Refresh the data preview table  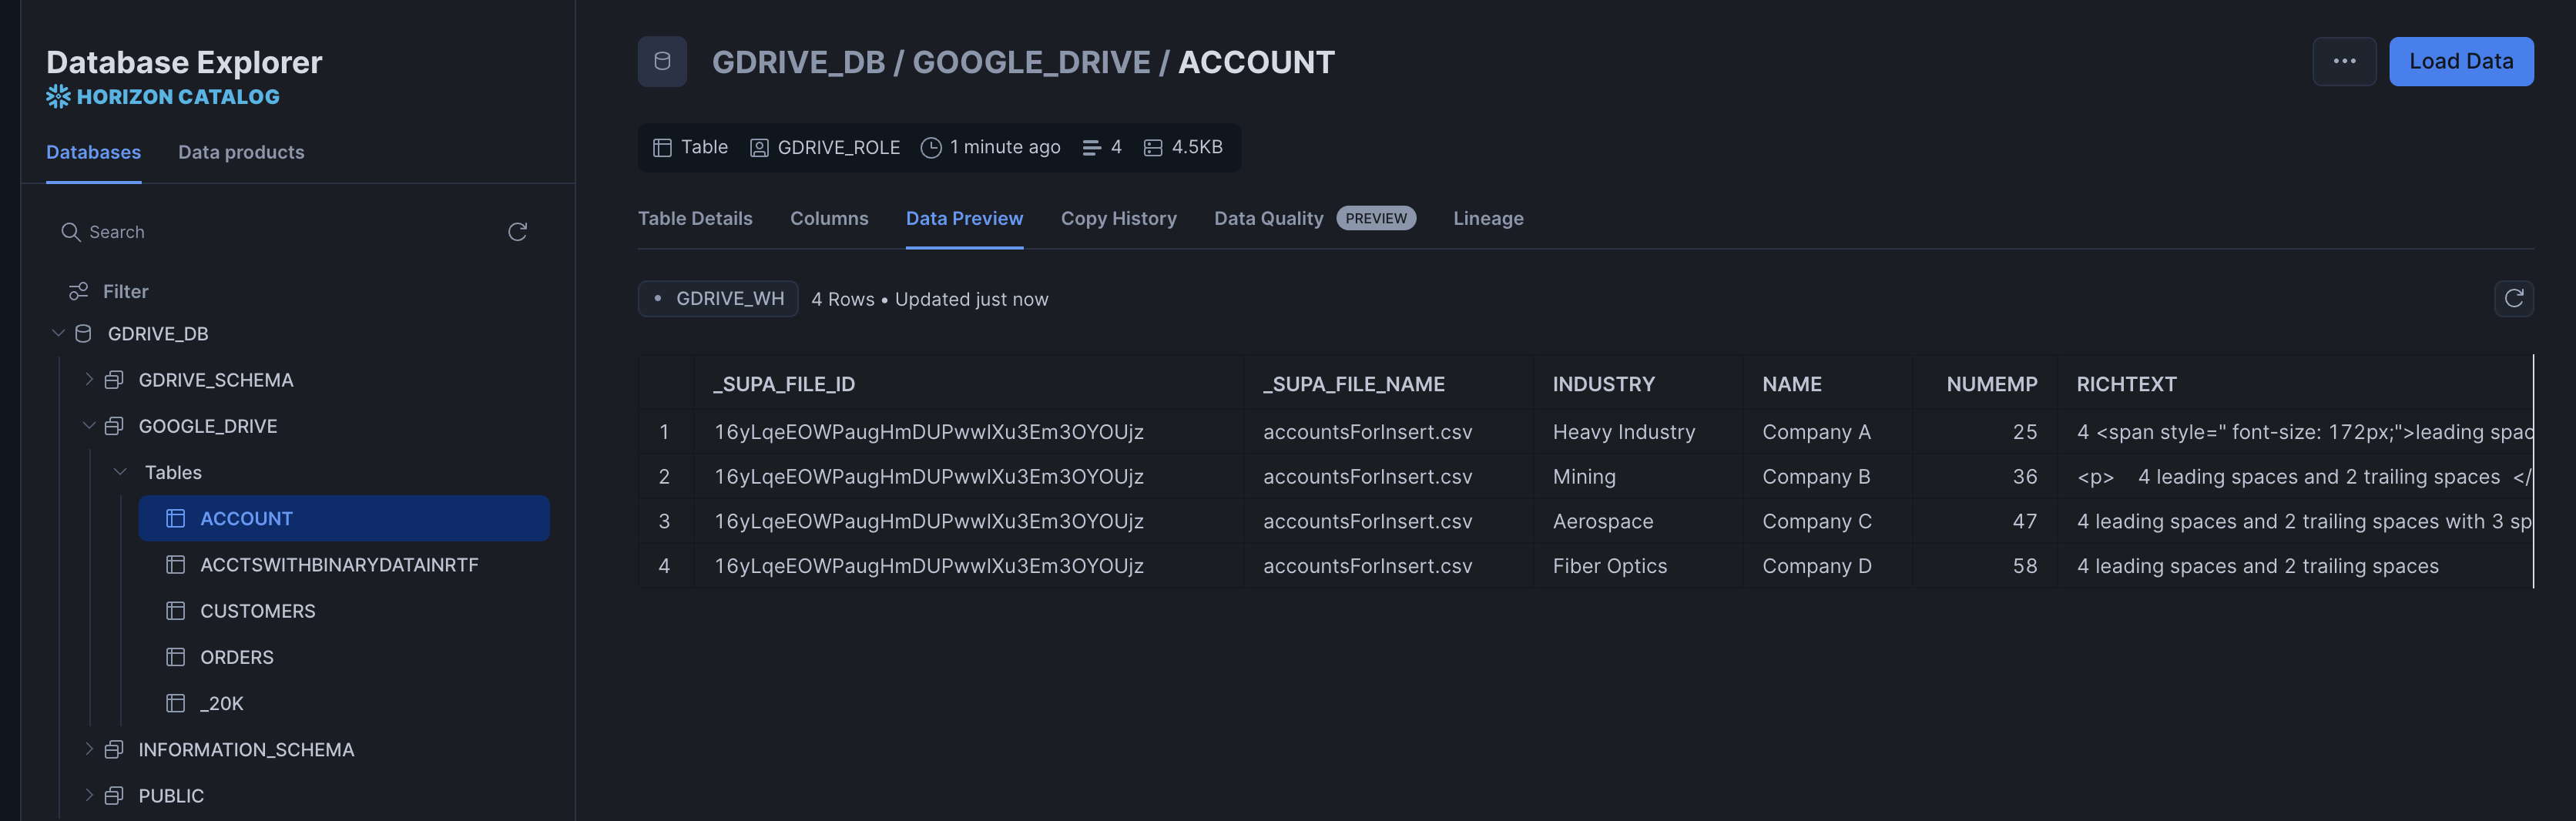[2513, 299]
